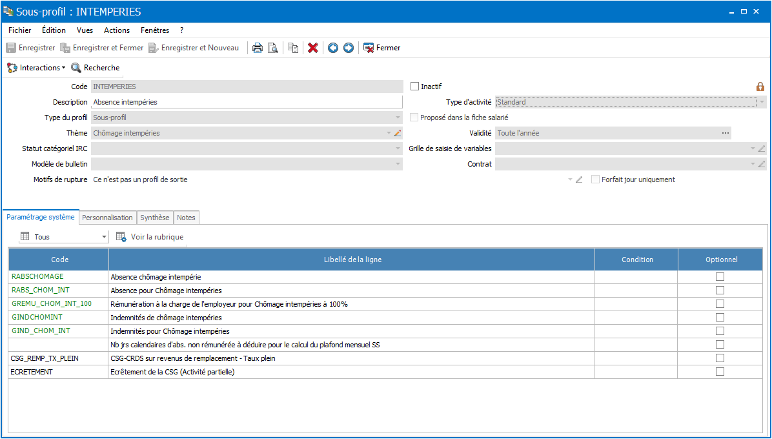772x439 pixels.
Task: Open the Type d'activité dropdown
Action: [763, 102]
